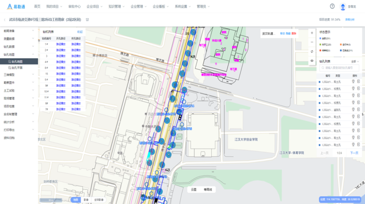This screenshot has width=365, height=204.
Task: Filter by 全部(231) status legend
Action: tap(325, 38)
